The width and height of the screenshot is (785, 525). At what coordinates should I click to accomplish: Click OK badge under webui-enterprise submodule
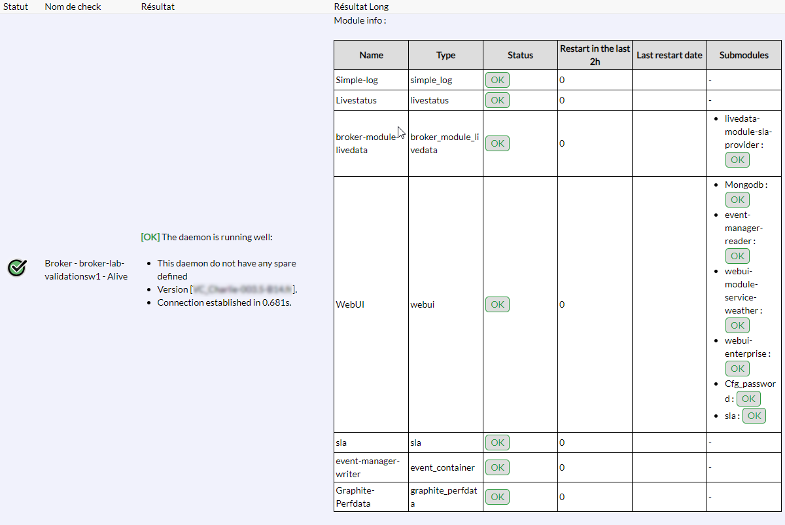click(x=737, y=369)
